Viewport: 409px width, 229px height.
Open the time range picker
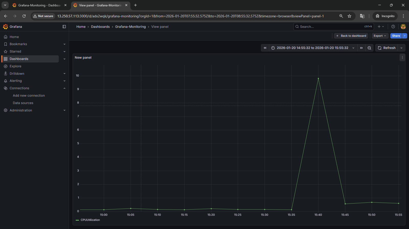(313, 48)
